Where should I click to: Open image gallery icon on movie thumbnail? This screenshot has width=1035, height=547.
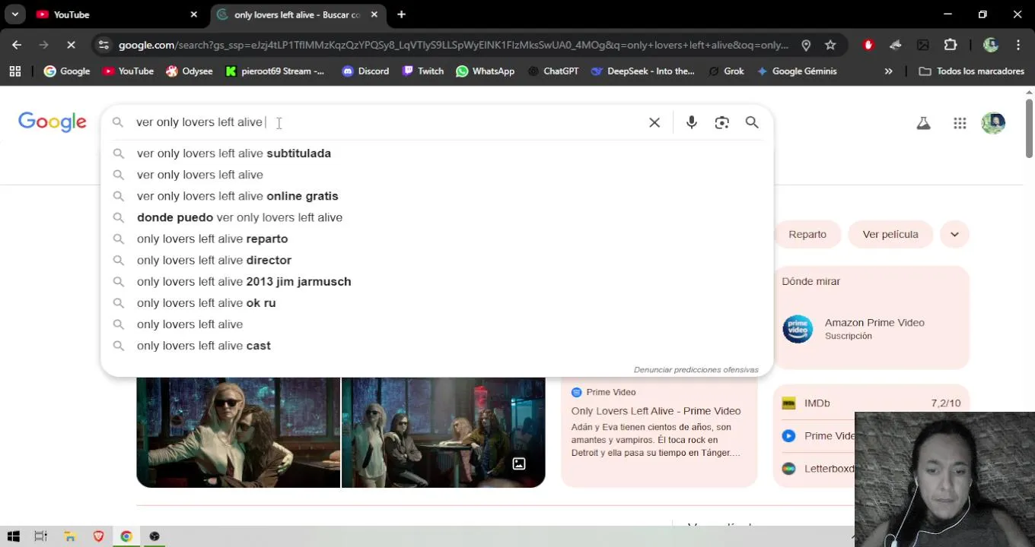coord(519,463)
